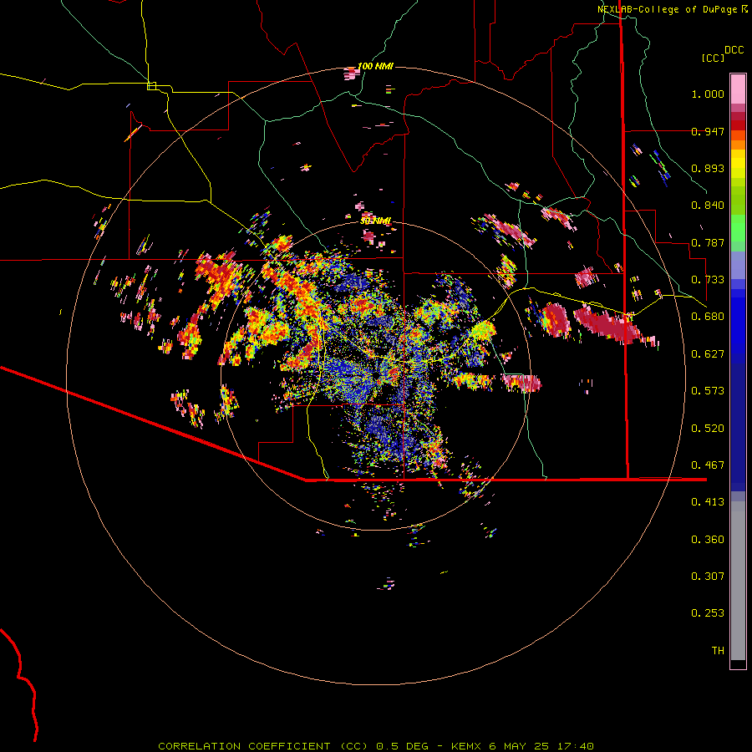Screen dimensions: 752x752
Task: Select the 0.253 legend value
Action: pyautogui.click(x=708, y=613)
